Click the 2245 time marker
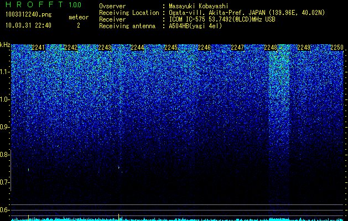Viewport: 348px width, 221px height. (x=171, y=48)
